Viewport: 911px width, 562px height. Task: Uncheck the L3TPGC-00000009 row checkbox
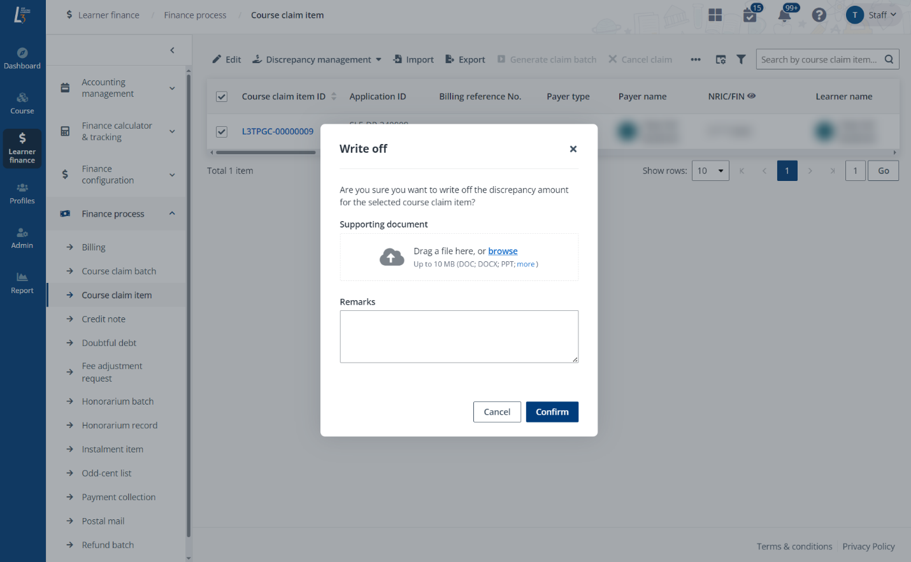[222, 132]
